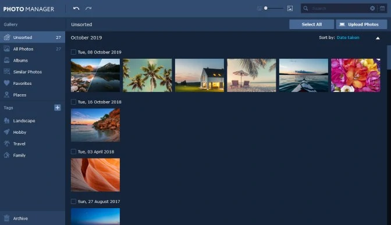Check the Tue, 08 October 2019 checkbox
Screen dimensions: 391x225
(x=73, y=52)
